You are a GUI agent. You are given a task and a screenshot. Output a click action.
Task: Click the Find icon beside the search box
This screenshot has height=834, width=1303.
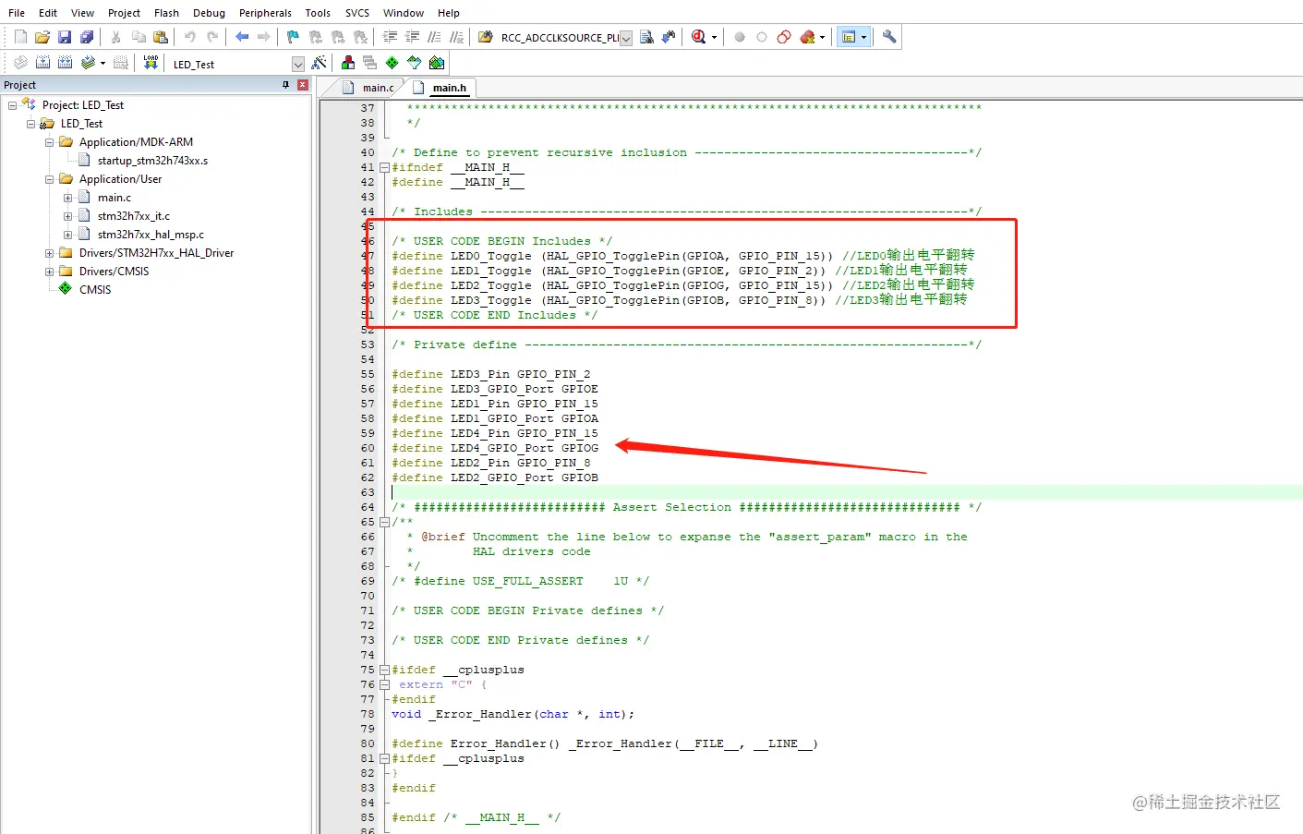click(646, 37)
